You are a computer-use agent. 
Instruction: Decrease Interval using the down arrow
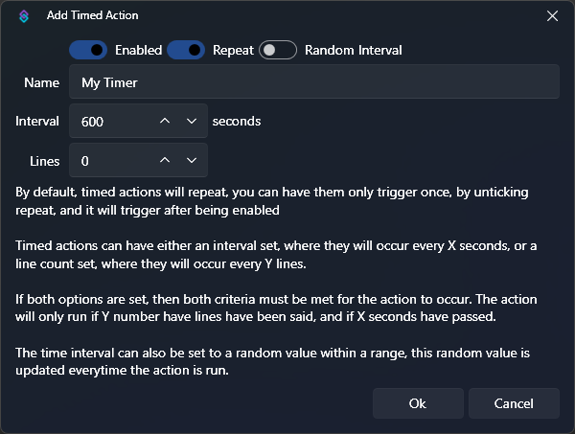coord(192,122)
